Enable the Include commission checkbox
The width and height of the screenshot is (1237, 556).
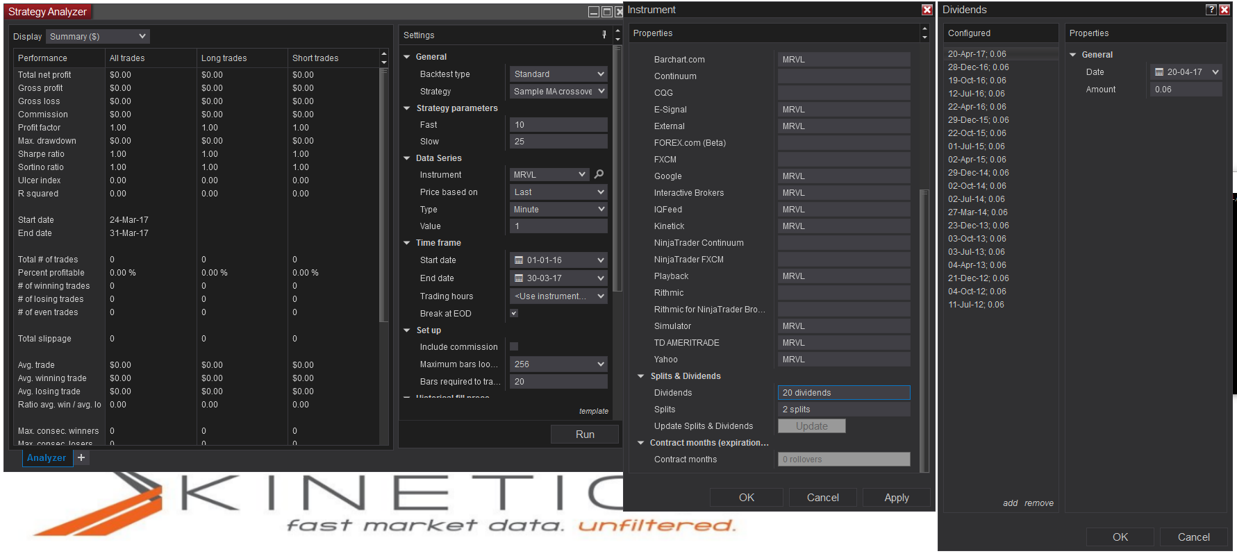coord(514,346)
